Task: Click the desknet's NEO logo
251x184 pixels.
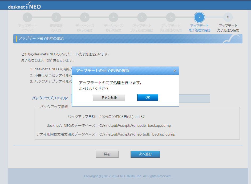Action: click(x=25, y=6)
